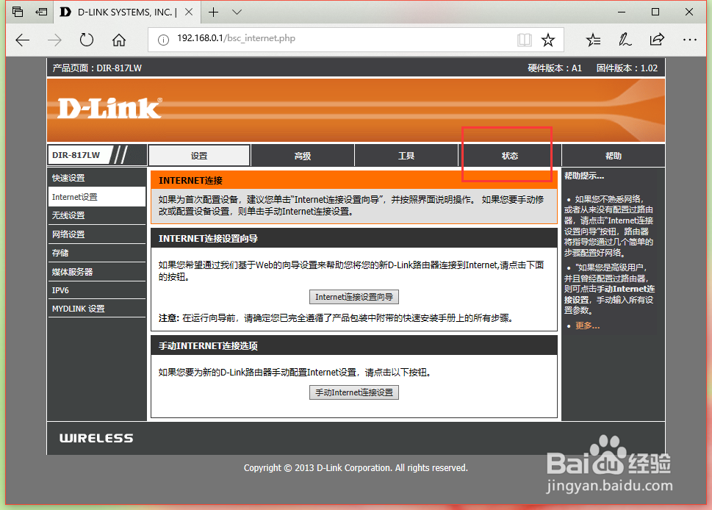Reload the page with the refresh icon
This screenshot has height=510, width=712.
pyautogui.click(x=86, y=40)
